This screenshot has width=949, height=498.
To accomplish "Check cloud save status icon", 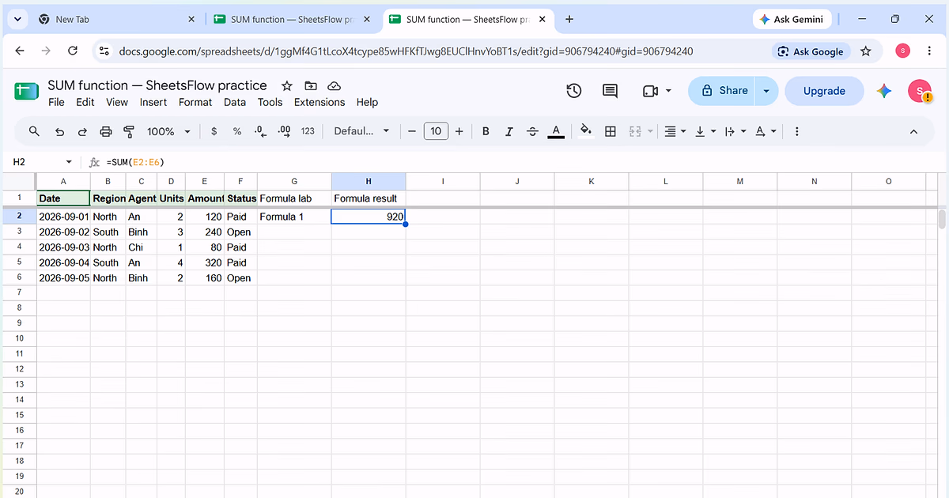I will (334, 85).
